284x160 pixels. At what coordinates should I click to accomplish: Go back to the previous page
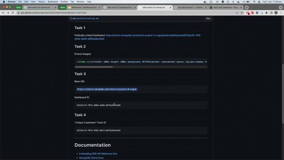tap(3, 13)
